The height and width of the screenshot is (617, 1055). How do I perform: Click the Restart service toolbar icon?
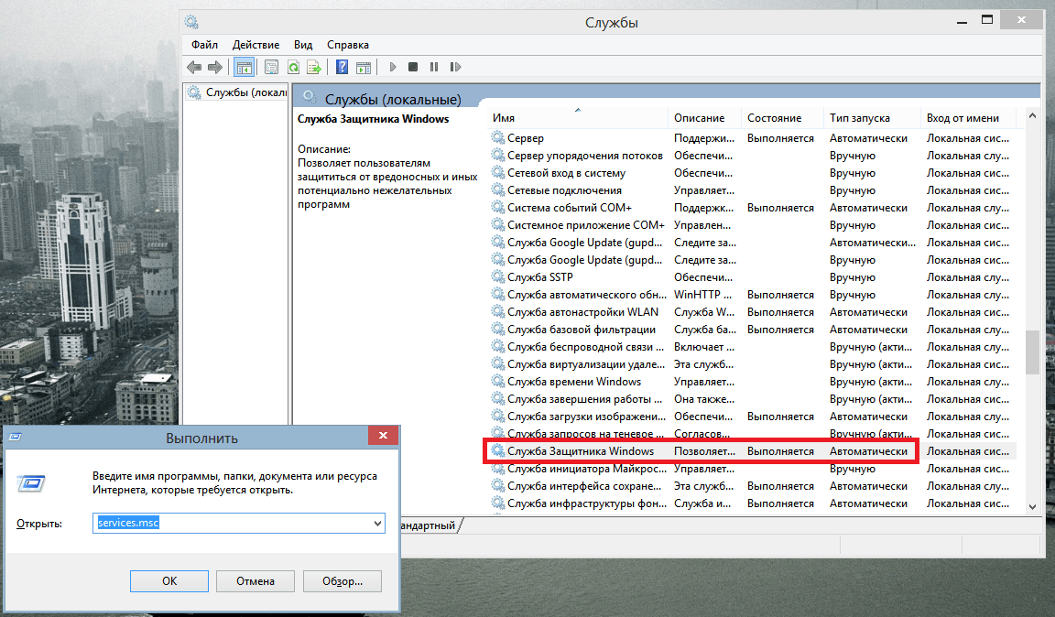coord(455,67)
